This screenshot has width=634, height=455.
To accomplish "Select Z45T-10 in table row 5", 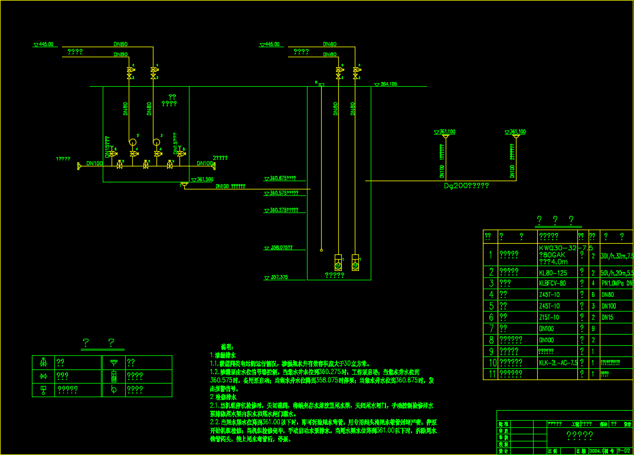I will pyautogui.click(x=549, y=306).
